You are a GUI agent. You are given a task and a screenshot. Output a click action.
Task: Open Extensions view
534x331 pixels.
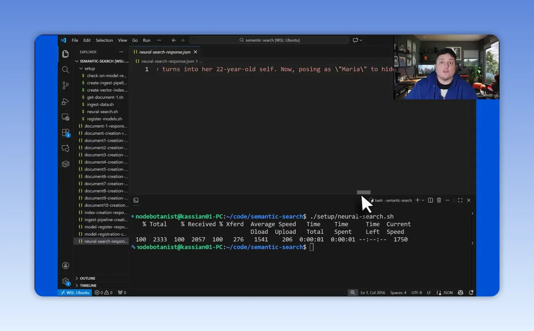(x=65, y=133)
